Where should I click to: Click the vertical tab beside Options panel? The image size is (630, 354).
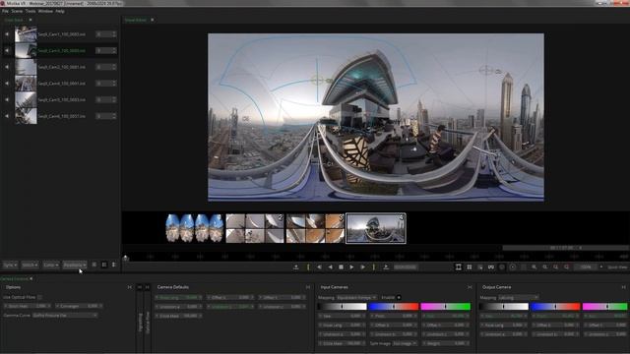click(140, 322)
